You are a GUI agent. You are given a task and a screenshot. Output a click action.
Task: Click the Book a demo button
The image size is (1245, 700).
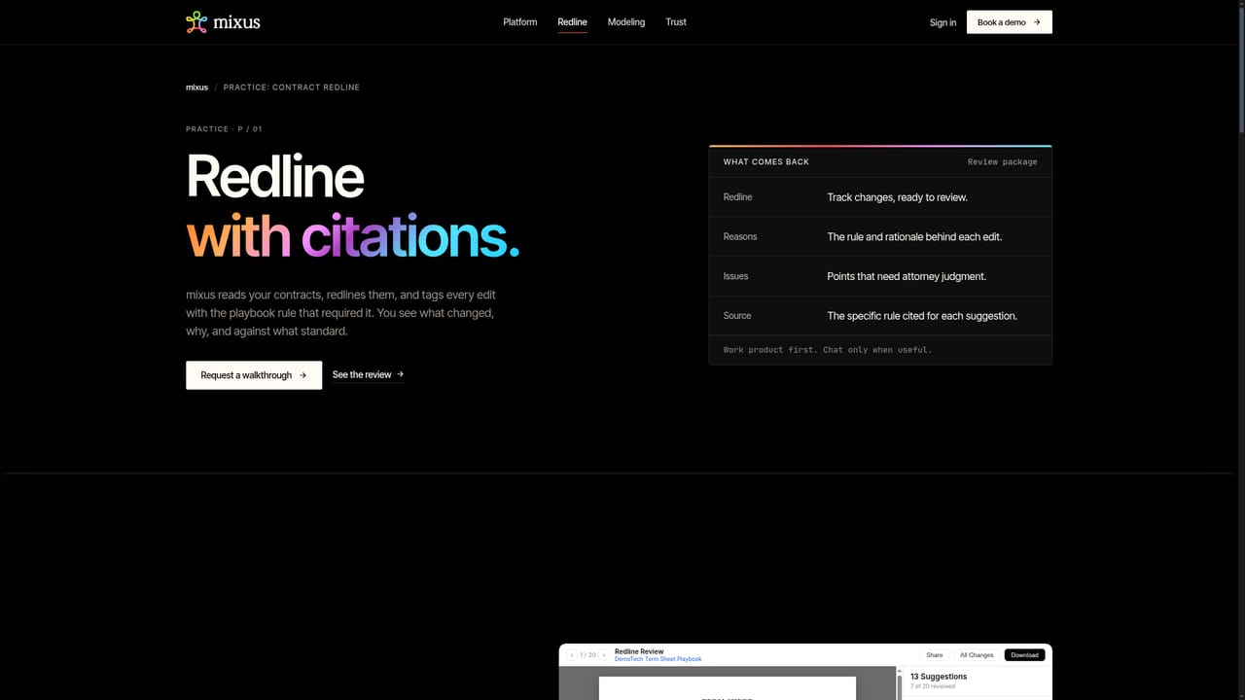tap(1009, 22)
